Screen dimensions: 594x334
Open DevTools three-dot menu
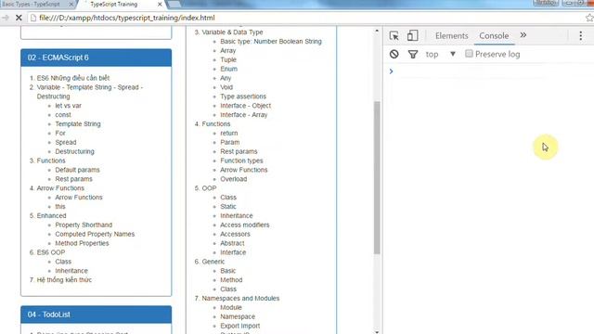pyautogui.click(x=580, y=35)
